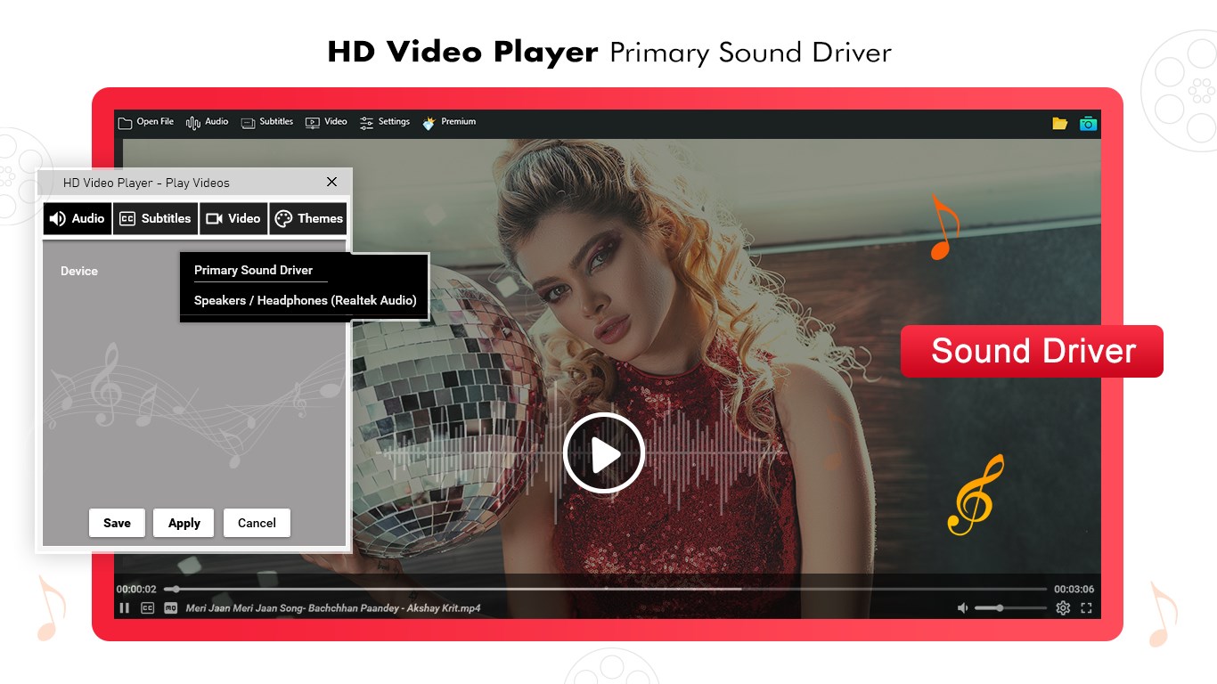Pause playback with the pause icon
1217x684 pixels.
[x=125, y=608]
